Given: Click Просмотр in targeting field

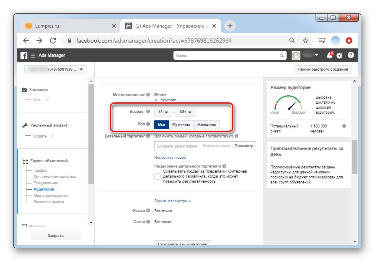Looking at the screenshot, I should click(x=244, y=146).
